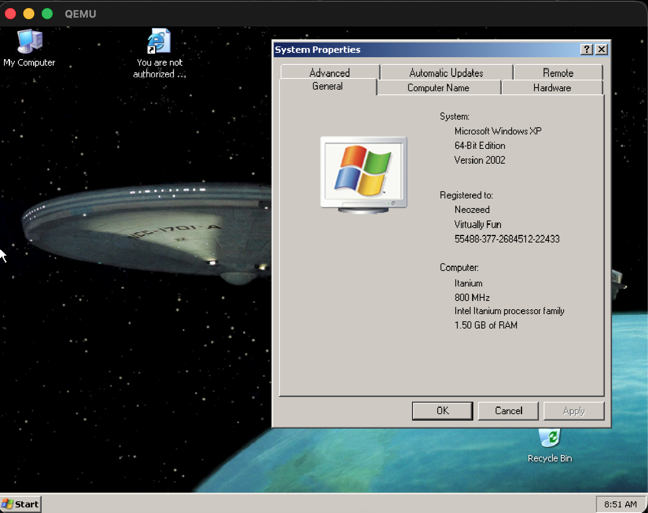Click the QEMU window title
Image resolution: width=648 pixels, height=513 pixels.
point(80,14)
